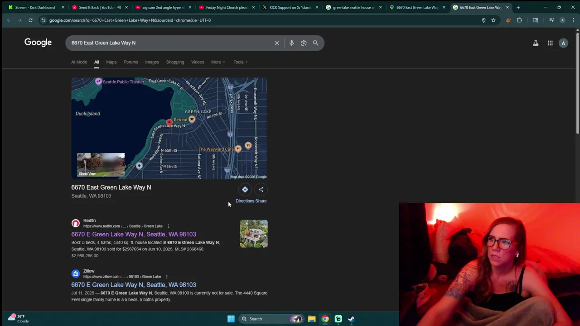Click the Share icon under the map

(261, 190)
